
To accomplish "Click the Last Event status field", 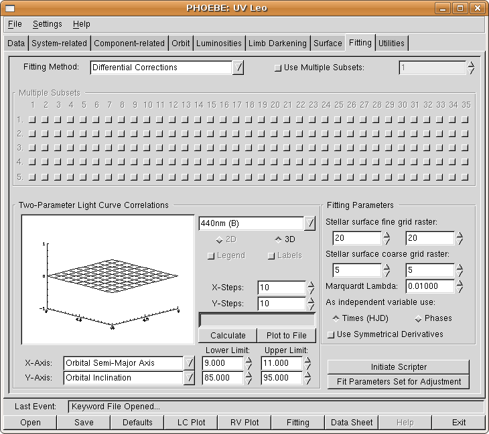I will [x=276, y=407].
